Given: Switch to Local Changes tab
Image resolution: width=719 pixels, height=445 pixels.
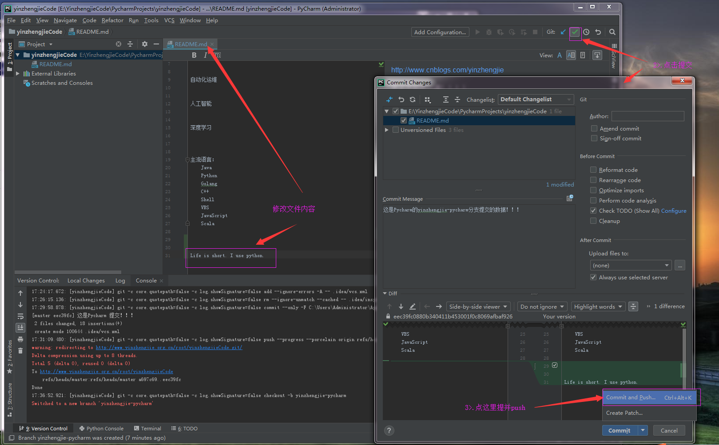Looking at the screenshot, I should (86, 281).
